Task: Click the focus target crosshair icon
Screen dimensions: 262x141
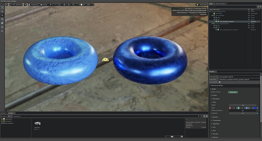Action: 65,5
